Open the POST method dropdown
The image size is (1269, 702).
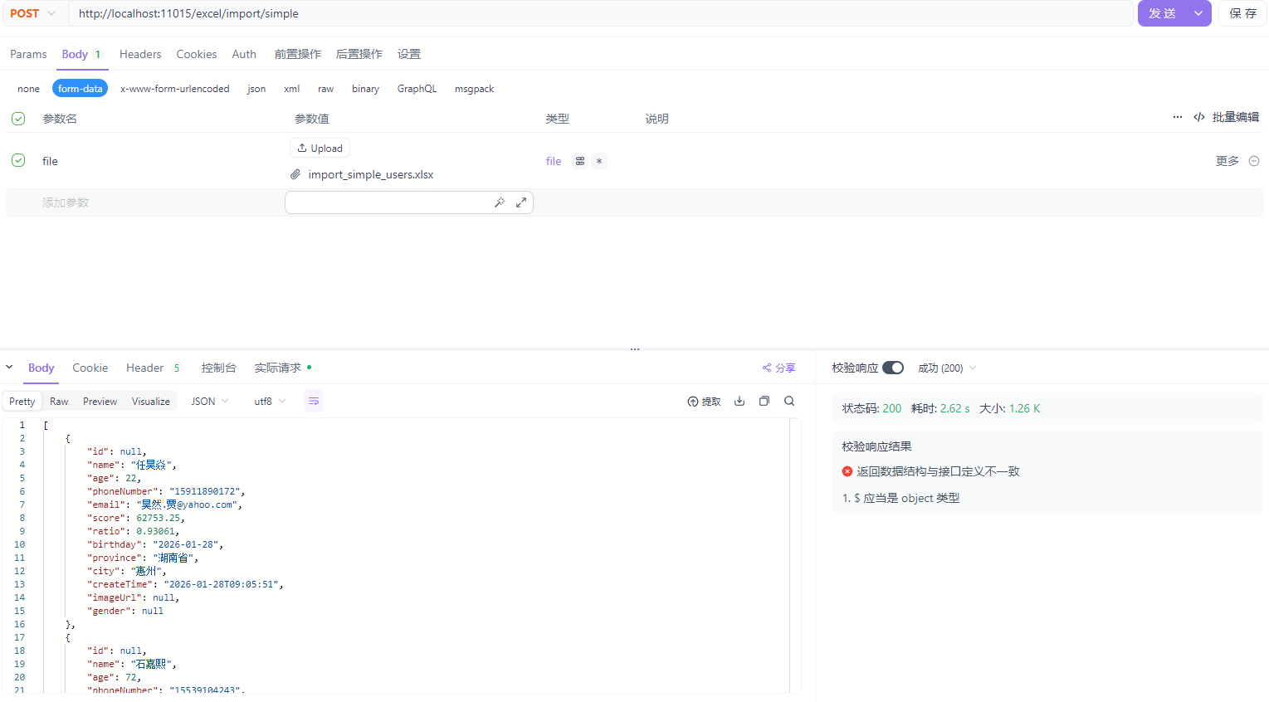click(x=33, y=13)
